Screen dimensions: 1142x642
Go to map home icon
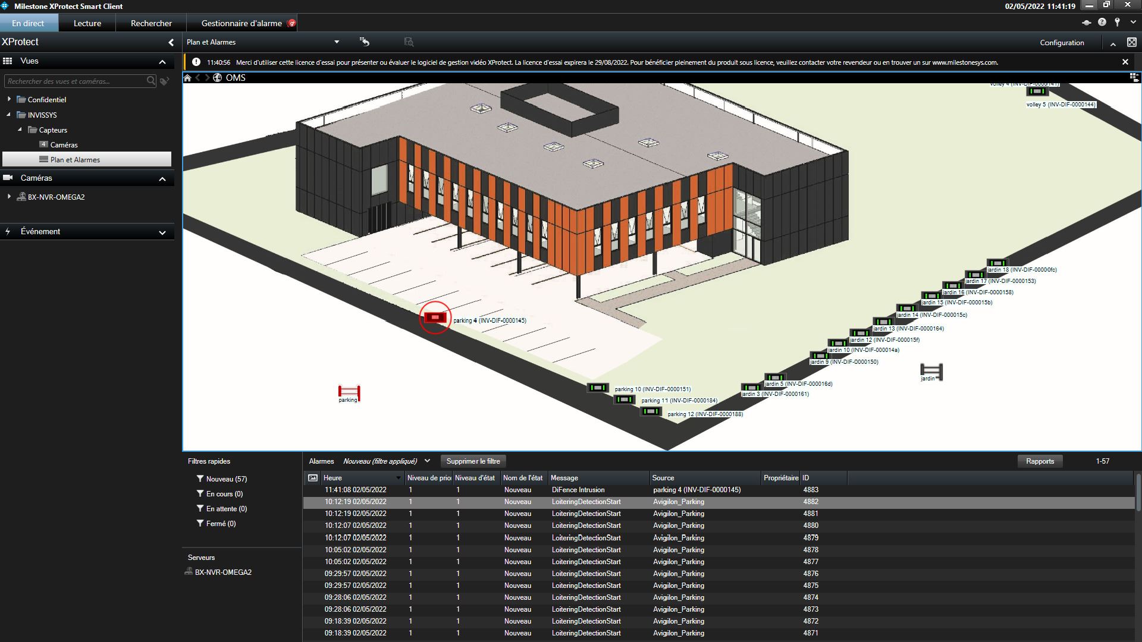tap(187, 78)
